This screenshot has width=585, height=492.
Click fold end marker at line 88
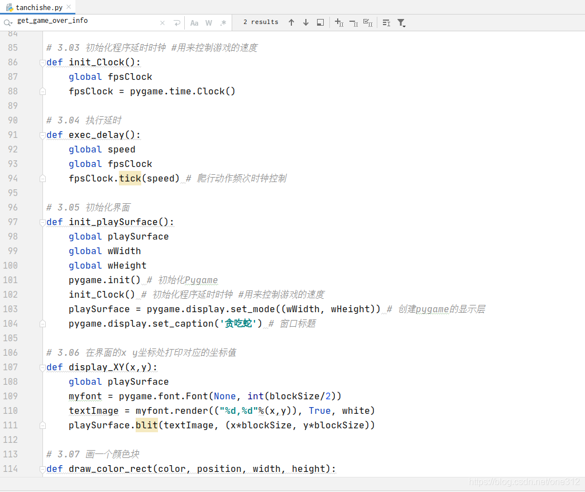(42, 92)
